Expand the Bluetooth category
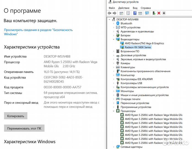Screen dimensions: 192x149 [113, 23]
